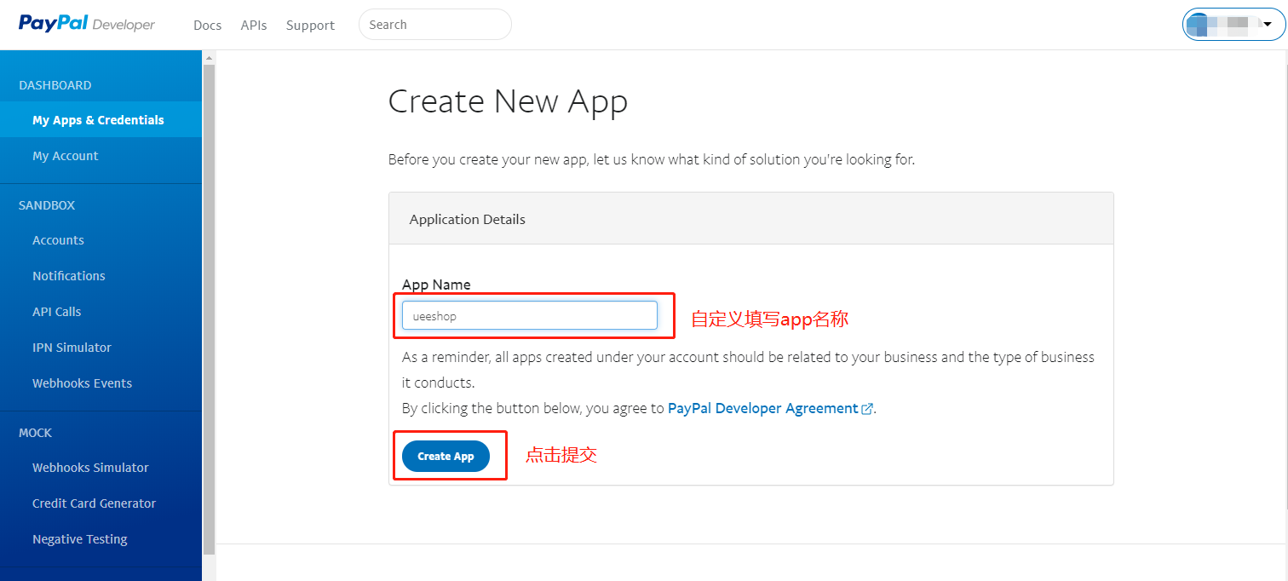Click the App Name text field

(x=529, y=315)
